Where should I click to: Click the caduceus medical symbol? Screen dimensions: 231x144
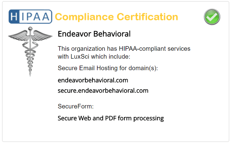pyautogui.click(x=30, y=50)
